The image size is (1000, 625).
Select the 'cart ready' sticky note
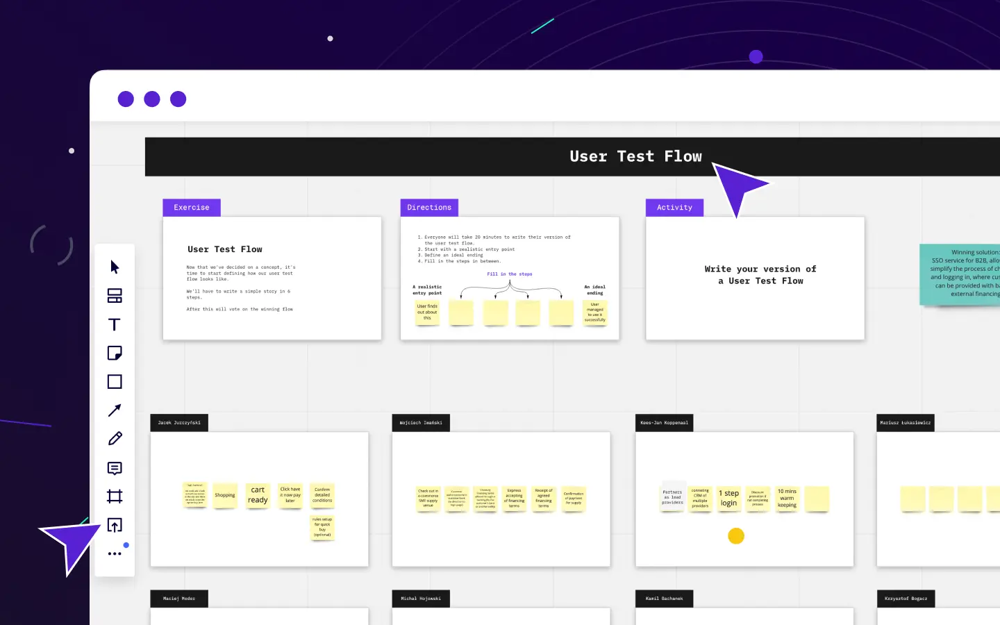pyautogui.click(x=258, y=496)
